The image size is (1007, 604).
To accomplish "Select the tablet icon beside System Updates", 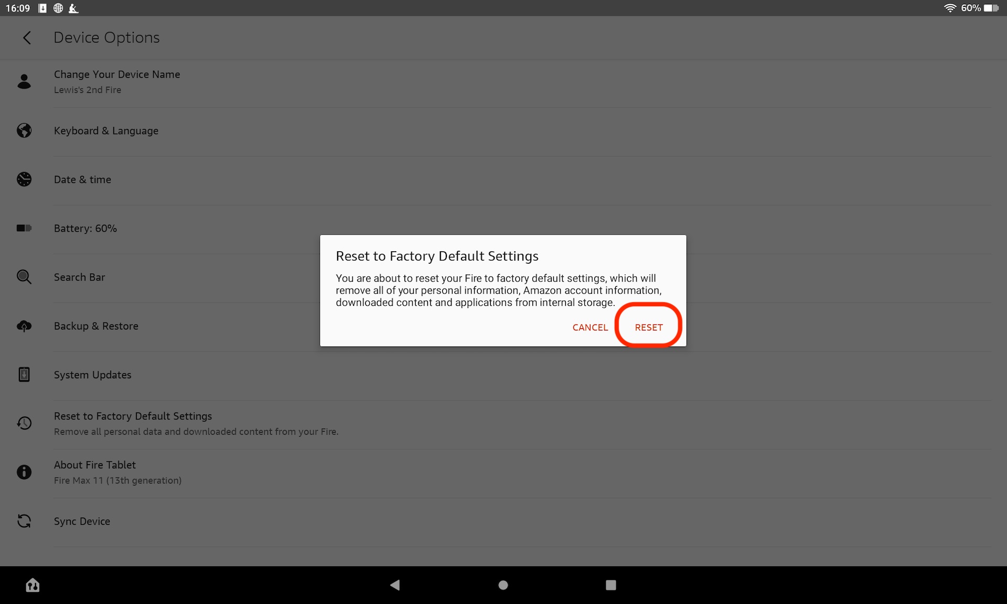I will (24, 374).
